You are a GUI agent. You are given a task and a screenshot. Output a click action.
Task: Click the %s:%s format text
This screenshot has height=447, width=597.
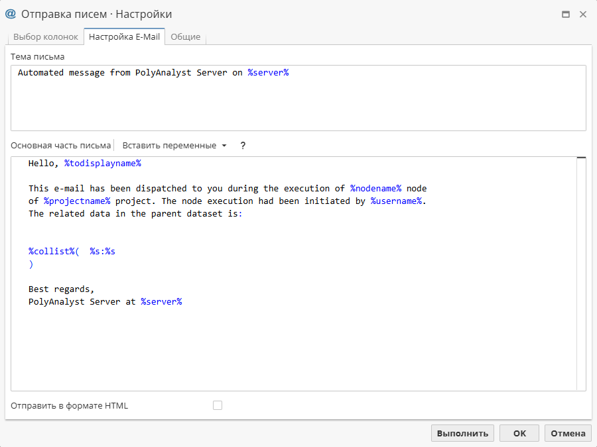click(102, 252)
